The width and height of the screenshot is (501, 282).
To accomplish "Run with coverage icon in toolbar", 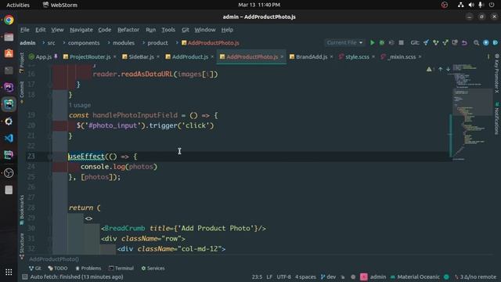I will pos(391,42).
